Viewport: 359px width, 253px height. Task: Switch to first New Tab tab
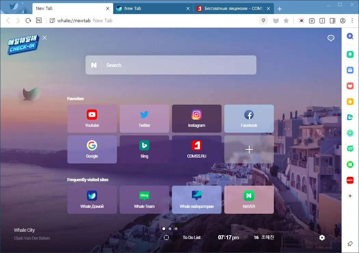point(69,9)
